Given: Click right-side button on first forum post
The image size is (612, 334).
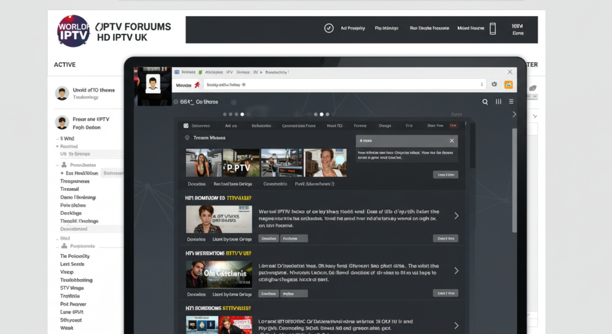Looking at the screenshot, I should (445, 238).
